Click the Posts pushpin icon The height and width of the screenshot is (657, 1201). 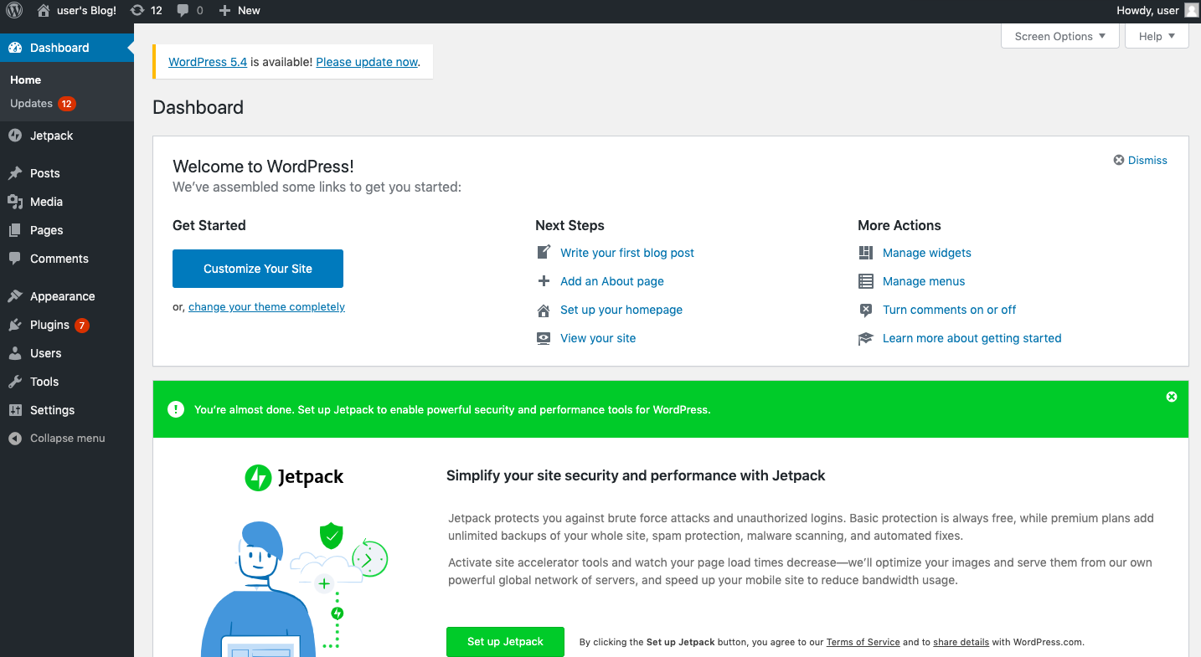(15, 173)
